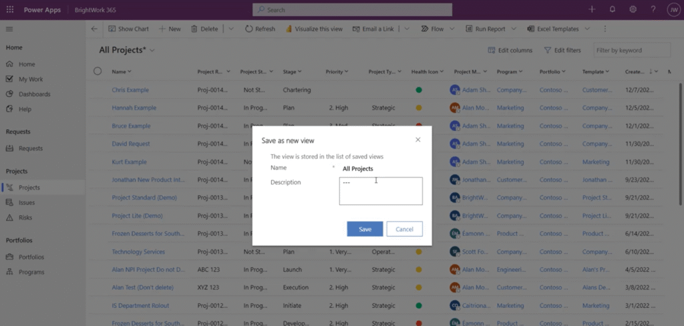Open settings gear in top bar
684x326 pixels.
click(633, 9)
